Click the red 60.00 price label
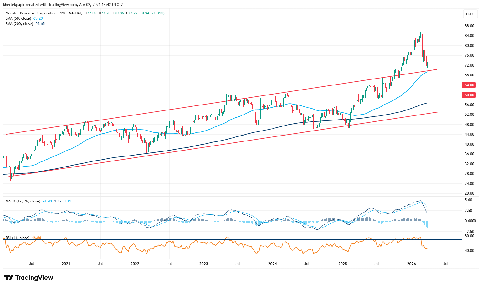The height and width of the screenshot is (287, 482). click(x=469, y=95)
